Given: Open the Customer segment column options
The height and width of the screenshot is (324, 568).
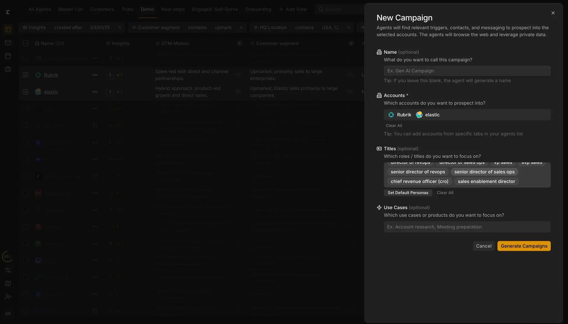Looking at the screenshot, I should (x=351, y=43).
